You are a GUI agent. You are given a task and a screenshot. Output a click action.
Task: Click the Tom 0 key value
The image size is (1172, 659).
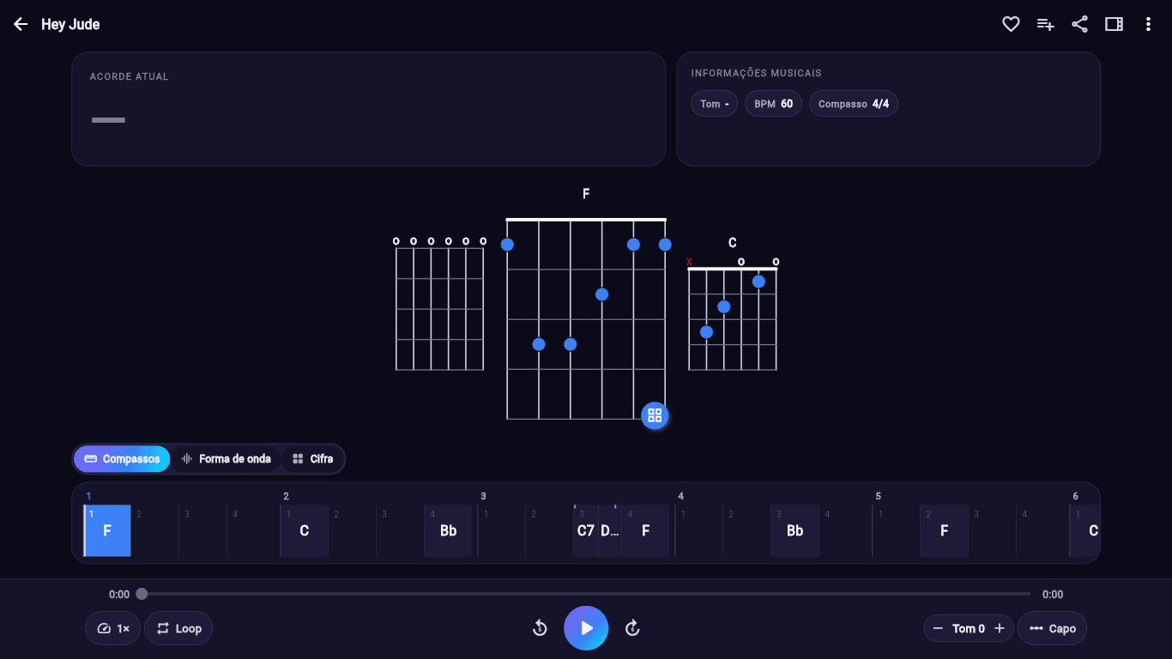pos(969,628)
